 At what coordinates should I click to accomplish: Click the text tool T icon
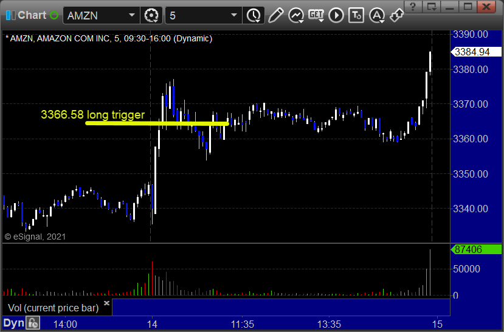point(356,15)
